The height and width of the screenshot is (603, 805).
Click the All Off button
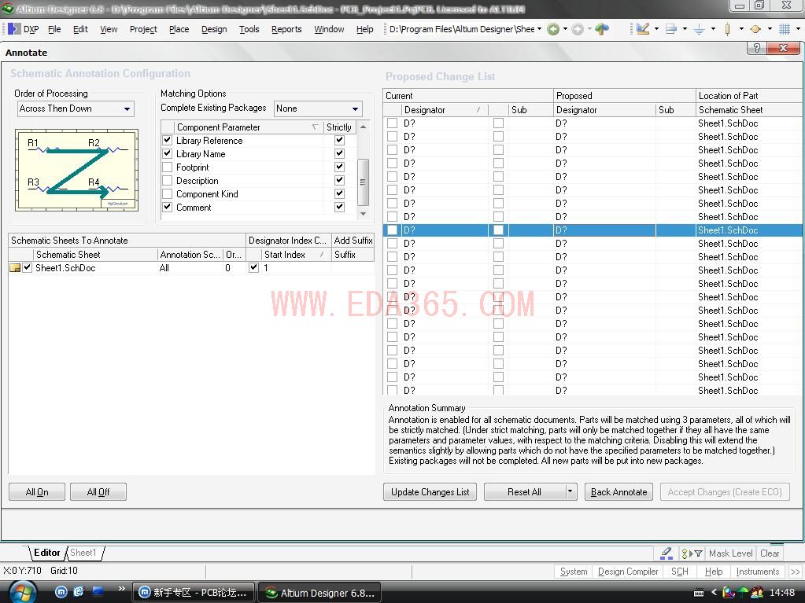click(x=98, y=491)
